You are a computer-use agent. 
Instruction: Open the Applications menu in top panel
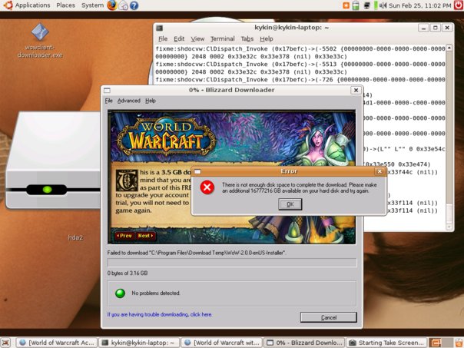[x=32, y=5]
